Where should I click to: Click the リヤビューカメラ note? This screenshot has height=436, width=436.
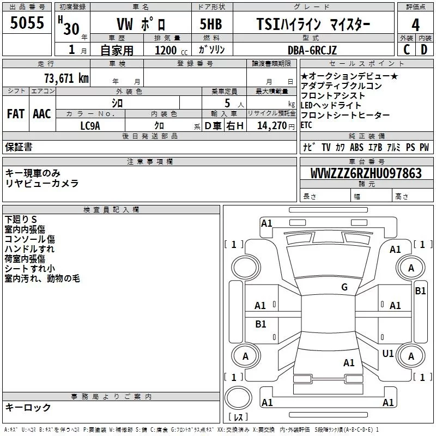tap(42, 183)
